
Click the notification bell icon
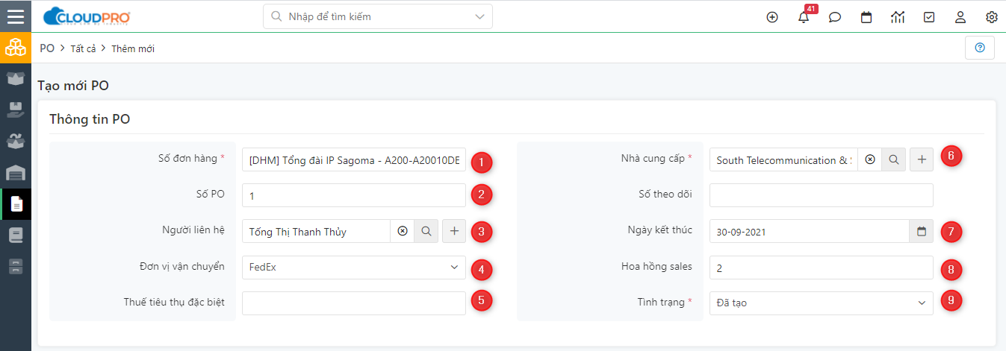point(804,16)
